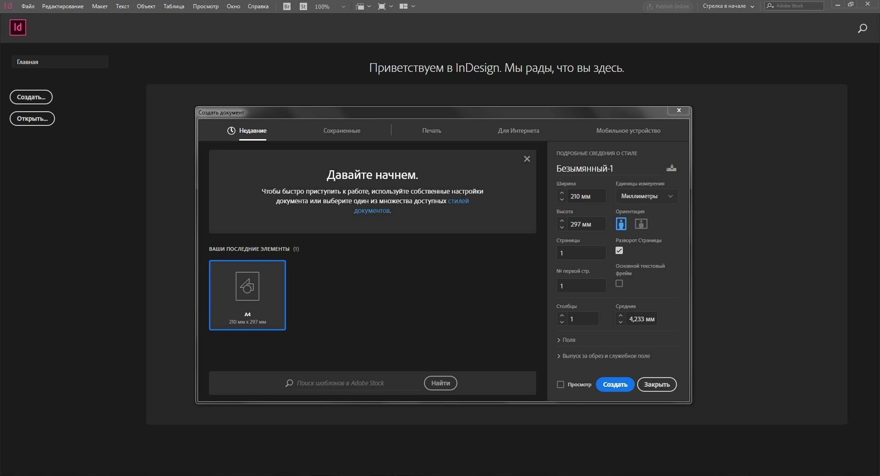Viewport: 880px width, 476px height.
Task: Click the InDesign logo on the start screen
Action: tap(18, 27)
